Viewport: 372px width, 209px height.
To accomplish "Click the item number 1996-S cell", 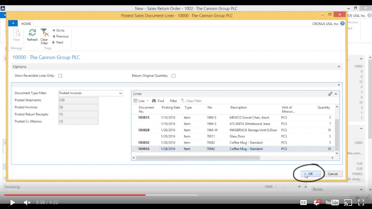I will click(x=212, y=124).
